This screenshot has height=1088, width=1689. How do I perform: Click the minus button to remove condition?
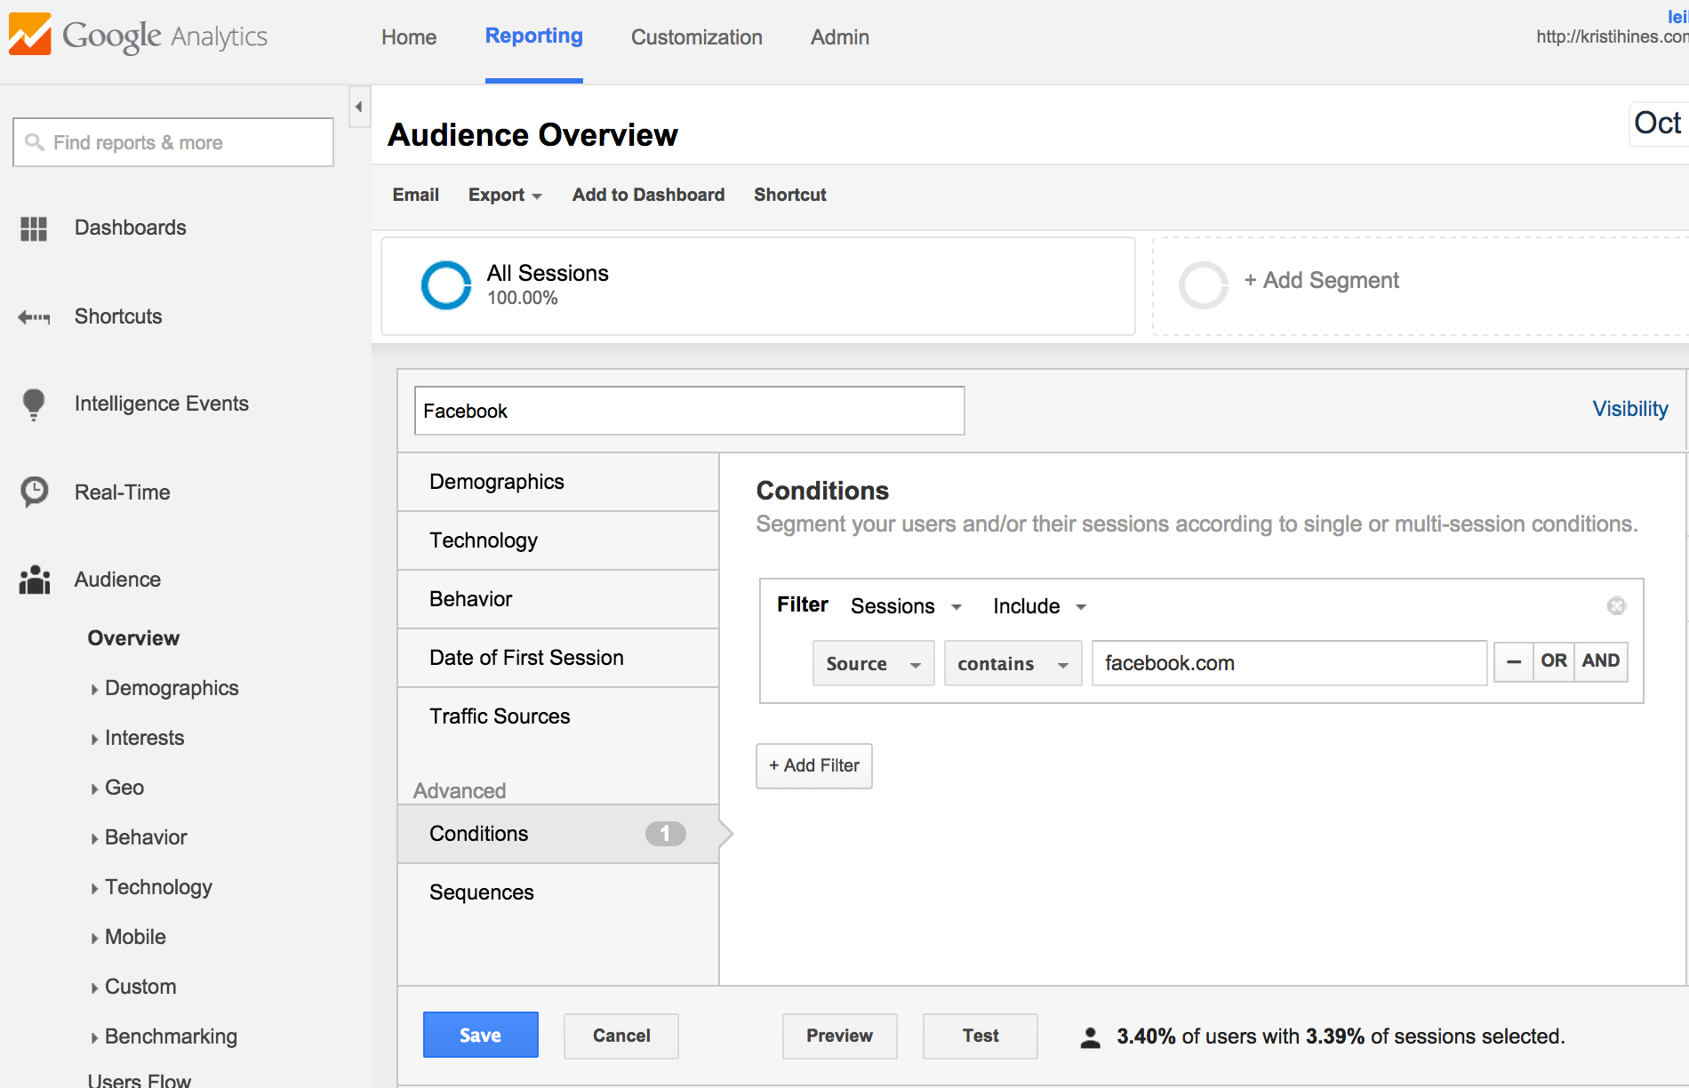click(1514, 662)
